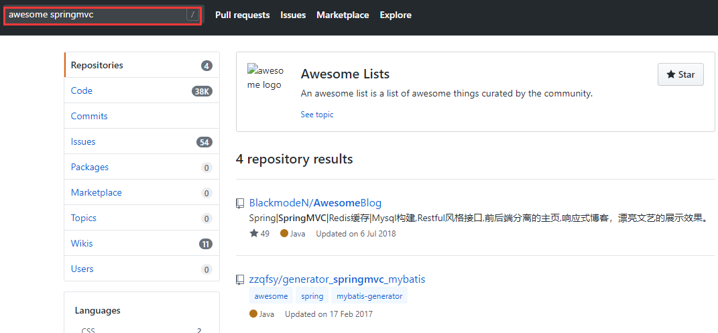The height and width of the screenshot is (333, 718).
Task: Select the Repositories filter in sidebar
Action: [x=142, y=65]
